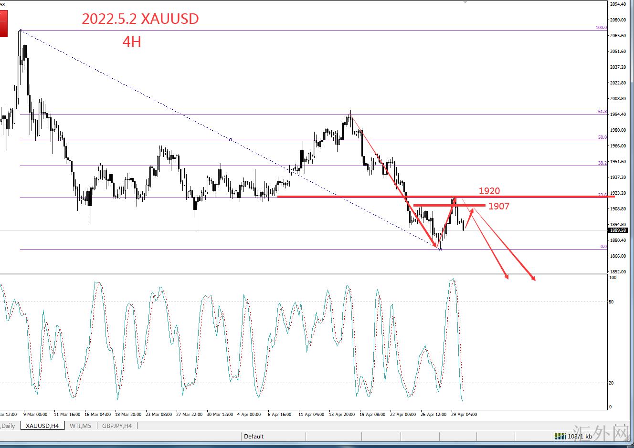
Task: Select the 38.2 Fibonacci level label
Action: point(602,163)
